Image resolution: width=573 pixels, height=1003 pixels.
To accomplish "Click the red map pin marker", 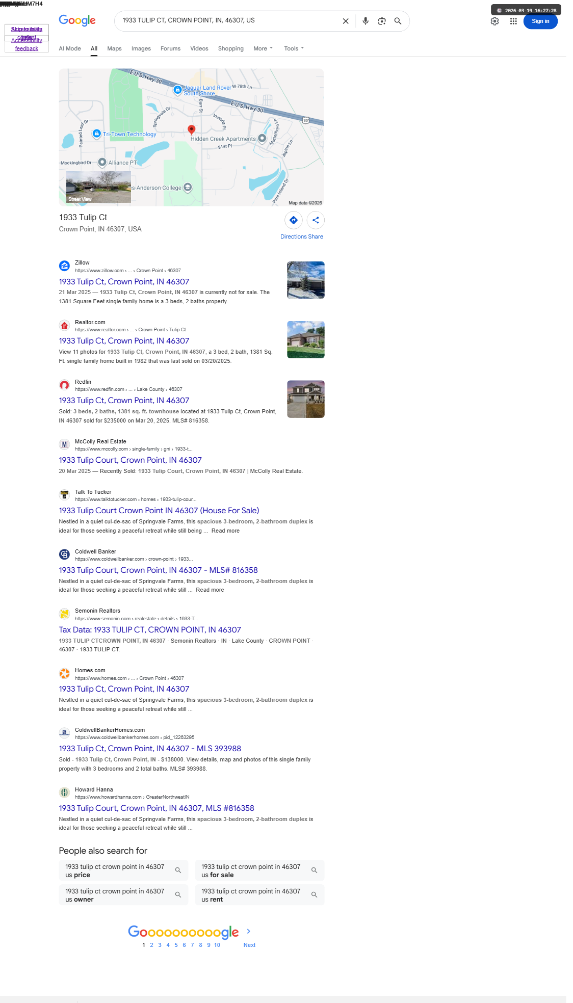I will click(x=191, y=130).
